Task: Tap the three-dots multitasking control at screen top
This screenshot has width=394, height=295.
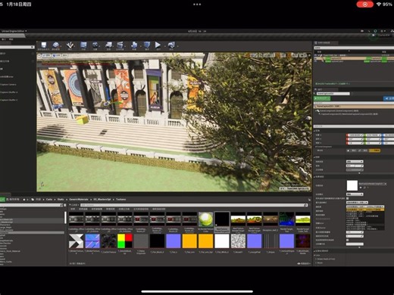Action: 197,5
